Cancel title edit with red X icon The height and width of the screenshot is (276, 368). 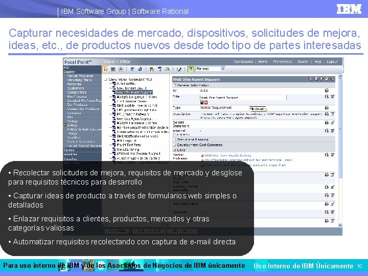tap(206, 103)
